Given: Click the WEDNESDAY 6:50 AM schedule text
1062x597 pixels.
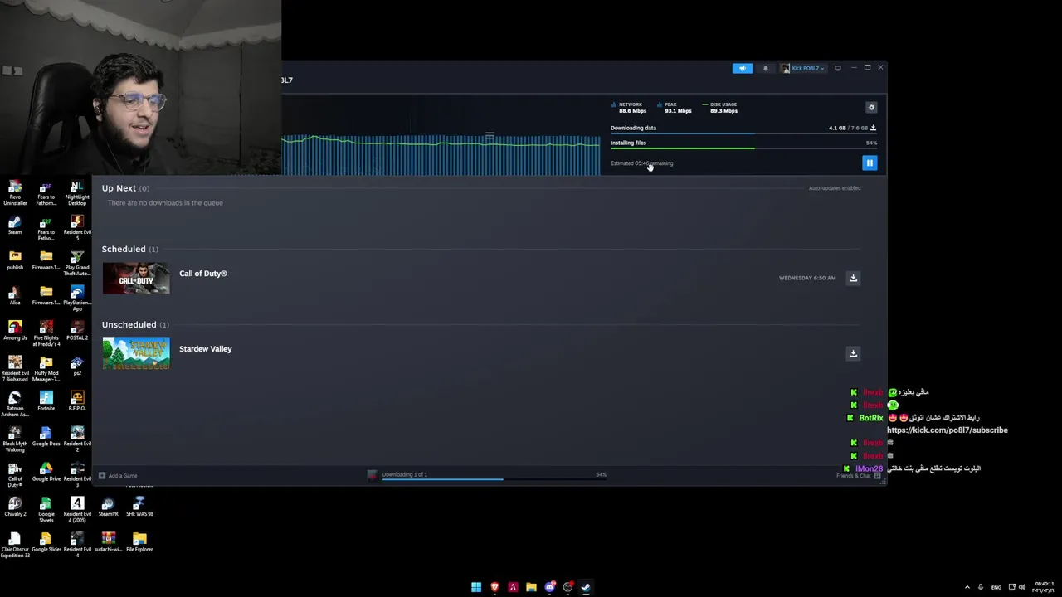Looking at the screenshot, I should (807, 278).
